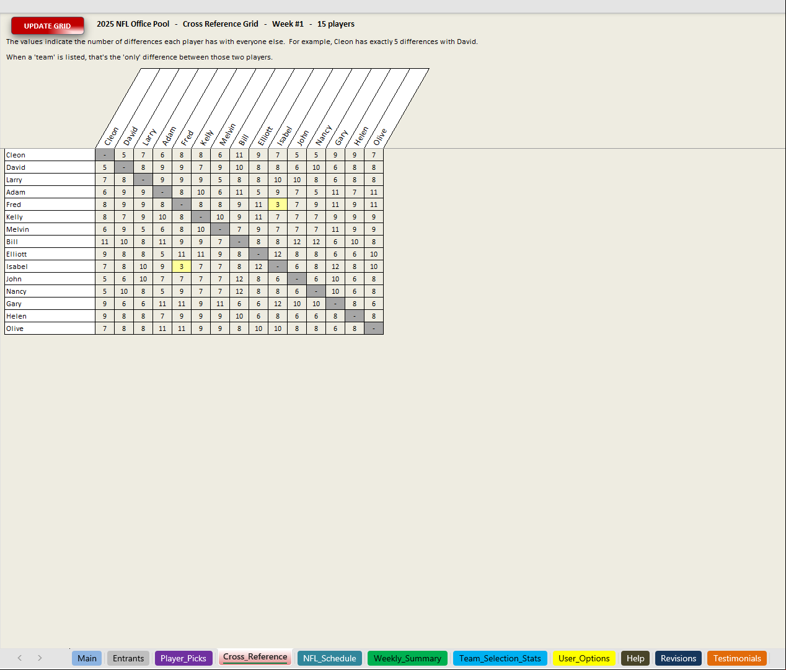
Task: Open the NFL_Schedule tab
Action: point(330,658)
